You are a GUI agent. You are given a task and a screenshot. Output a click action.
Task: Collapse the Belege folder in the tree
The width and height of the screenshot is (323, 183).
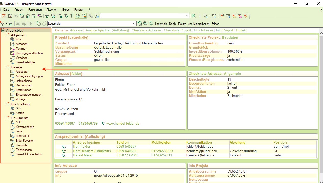[7, 67]
